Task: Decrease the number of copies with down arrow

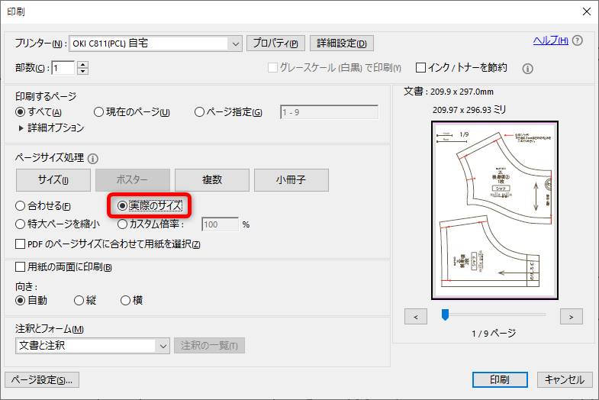Action: (x=83, y=72)
